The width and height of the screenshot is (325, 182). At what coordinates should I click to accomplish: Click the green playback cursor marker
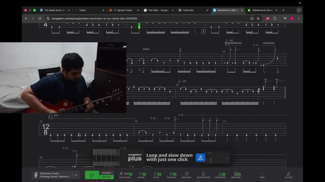139,26
